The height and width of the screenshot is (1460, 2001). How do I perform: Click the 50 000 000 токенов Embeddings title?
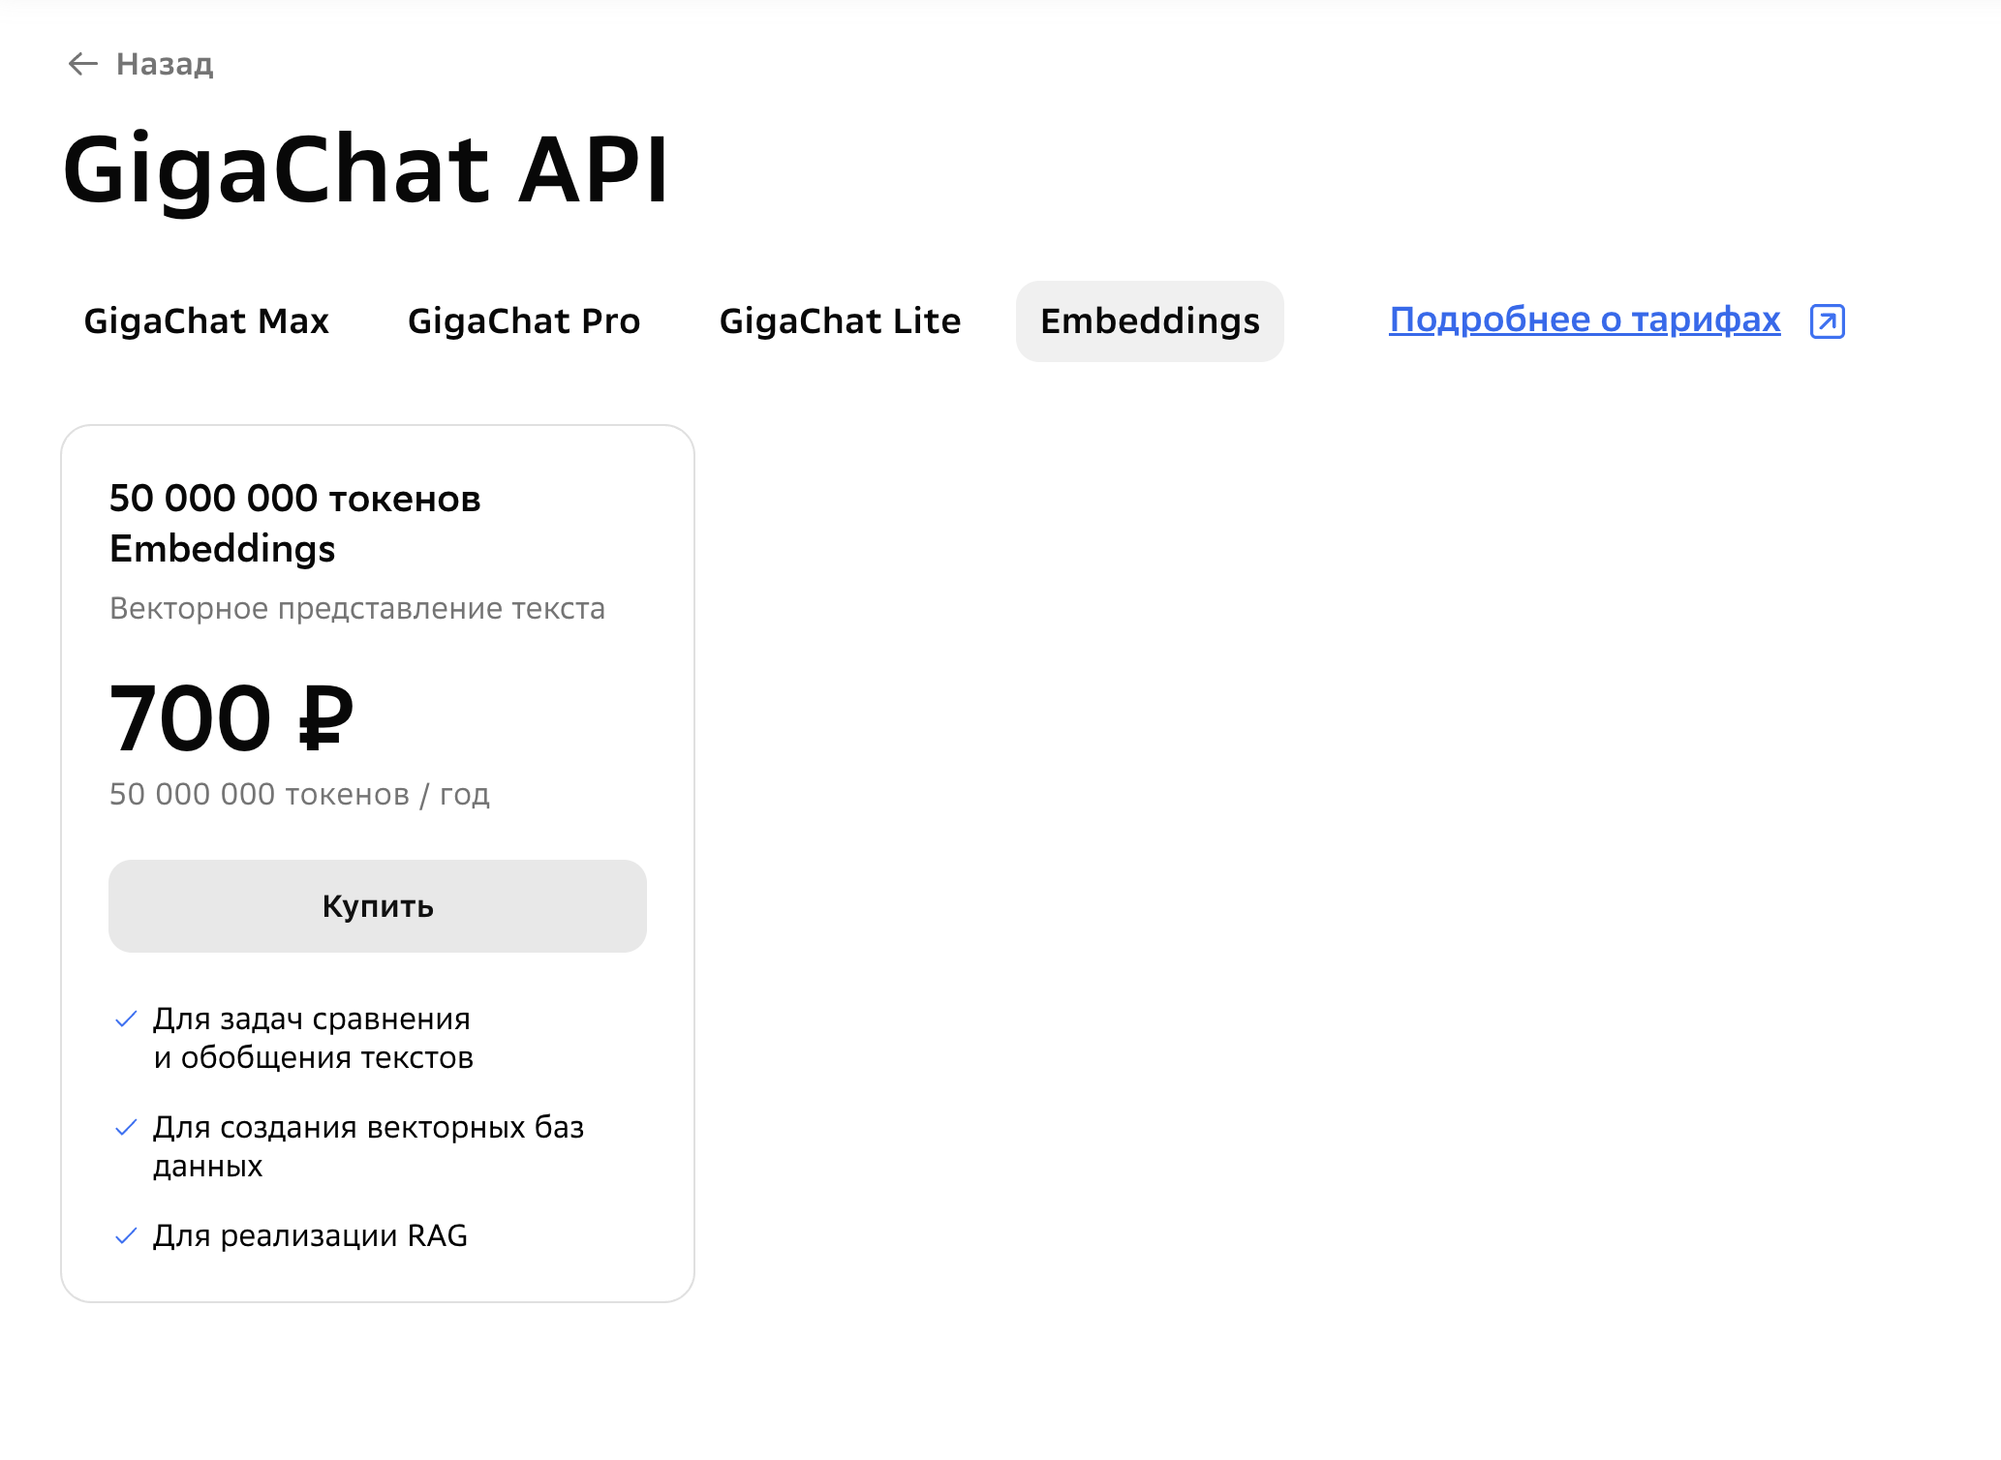pos(294,523)
